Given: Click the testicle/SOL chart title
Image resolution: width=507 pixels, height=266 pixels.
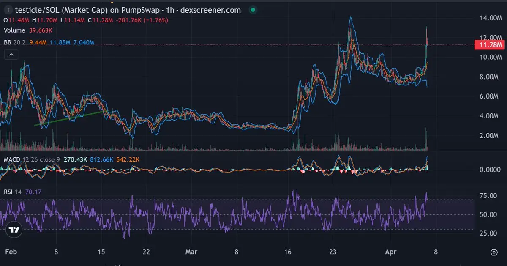Looking at the screenshot, I should click(x=128, y=10).
